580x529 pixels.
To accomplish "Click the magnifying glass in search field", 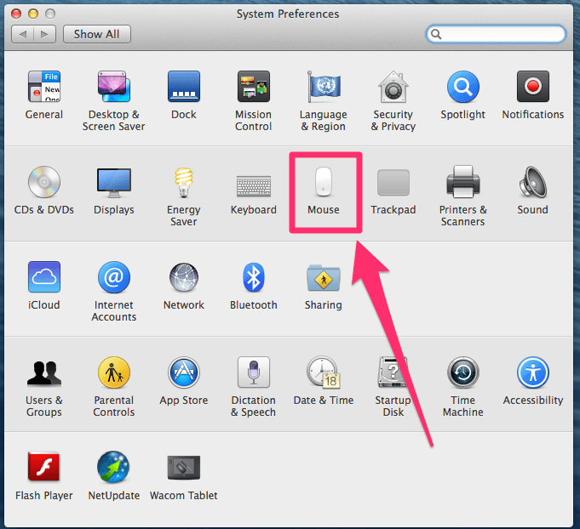I will (436, 34).
